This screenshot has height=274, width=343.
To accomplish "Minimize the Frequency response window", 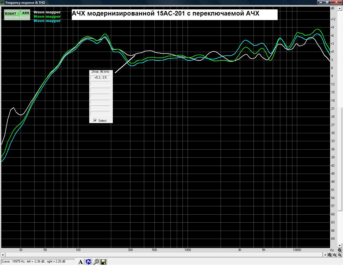I will point(321,2).
